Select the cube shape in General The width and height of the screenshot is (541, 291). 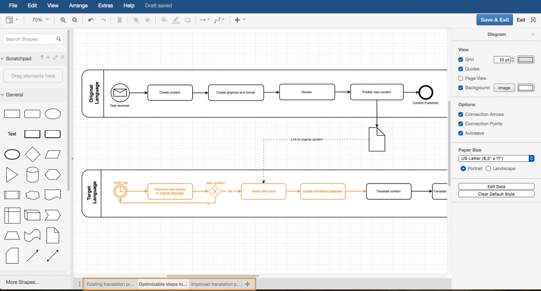click(x=32, y=215)
